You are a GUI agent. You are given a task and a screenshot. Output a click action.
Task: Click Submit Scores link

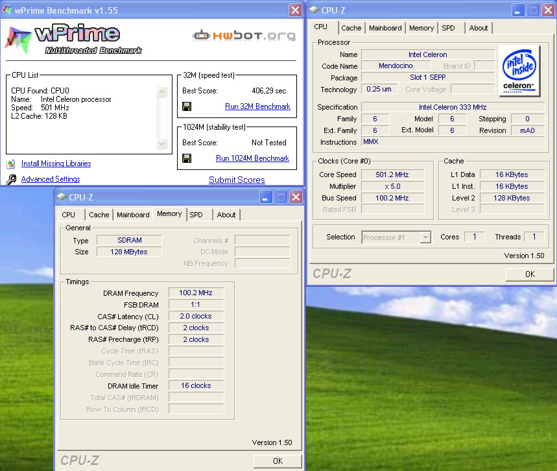click(x=237, y=180)
